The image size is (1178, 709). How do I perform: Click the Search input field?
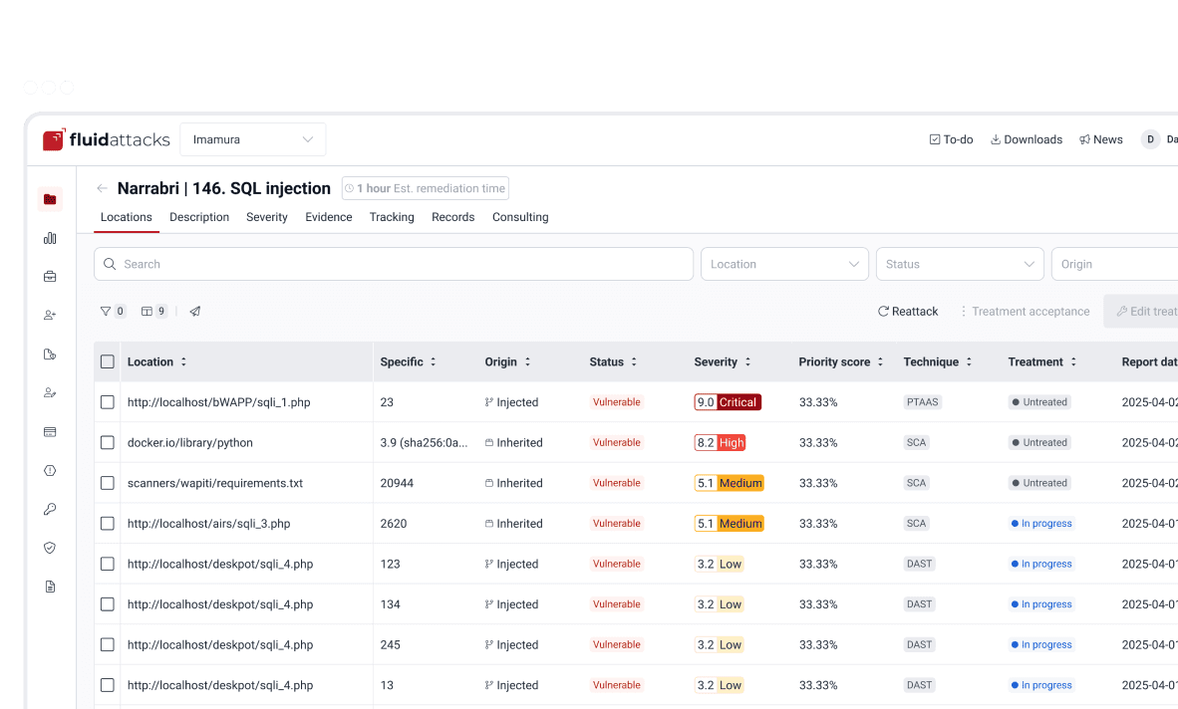coord(393,264)
